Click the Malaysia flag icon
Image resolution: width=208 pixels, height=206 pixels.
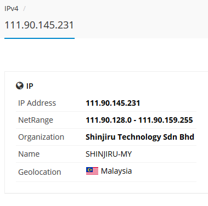click(x=92, y=171)
